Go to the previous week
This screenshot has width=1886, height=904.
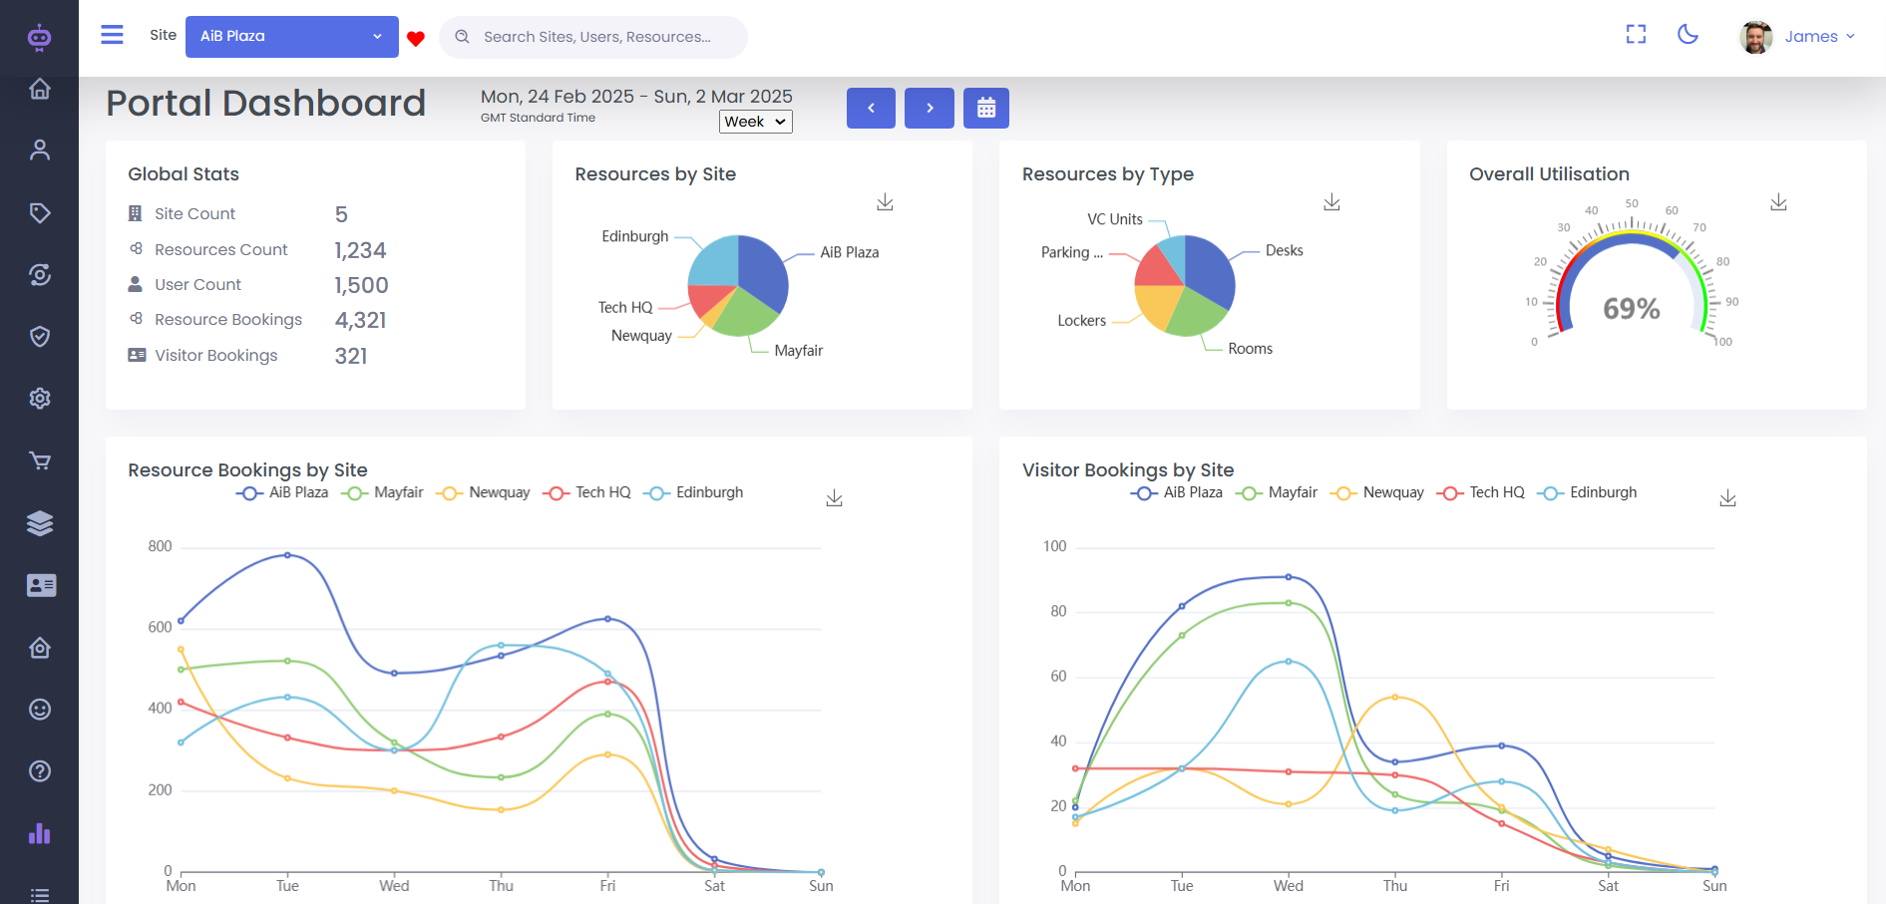click(x=871, y=108)
